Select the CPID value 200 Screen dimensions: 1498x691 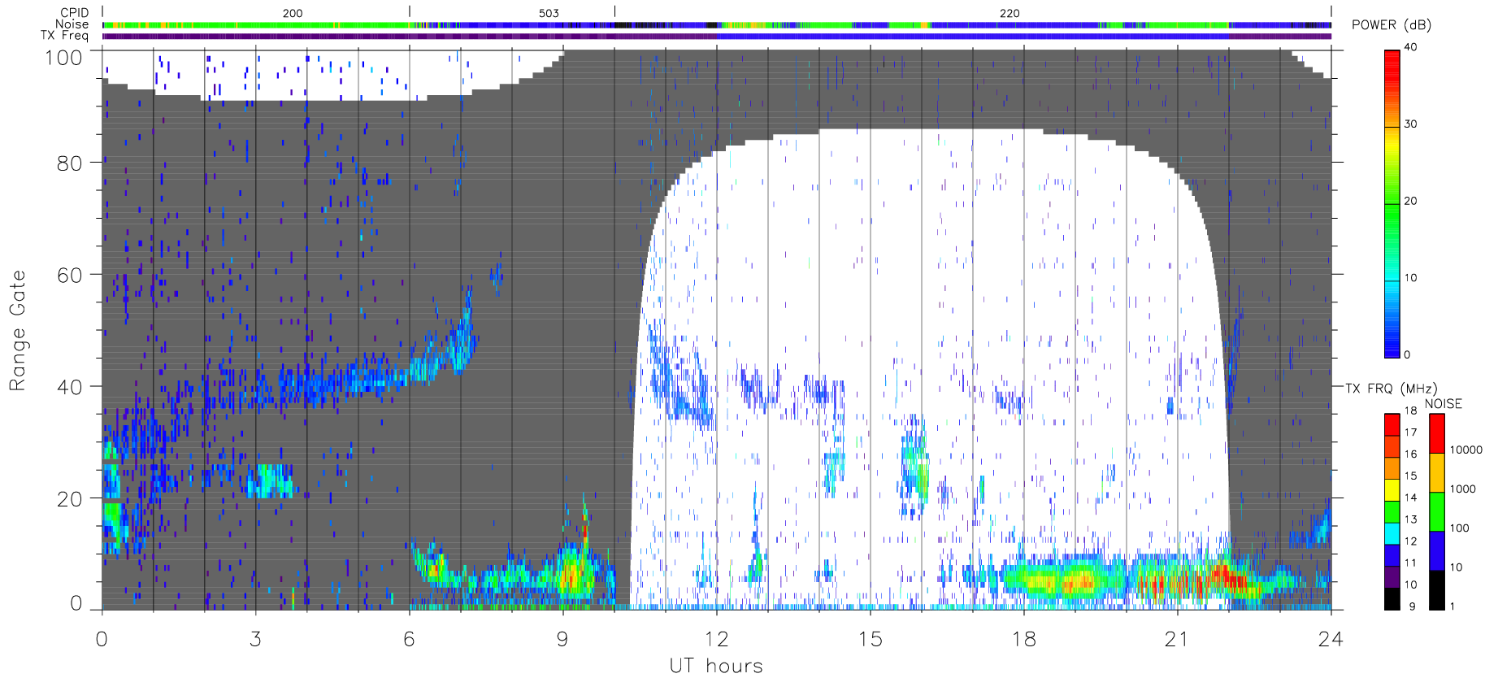coord(293,14)
